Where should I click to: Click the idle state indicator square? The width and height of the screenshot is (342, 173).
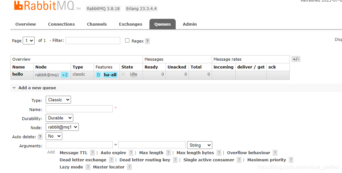[x=123, y=74]
